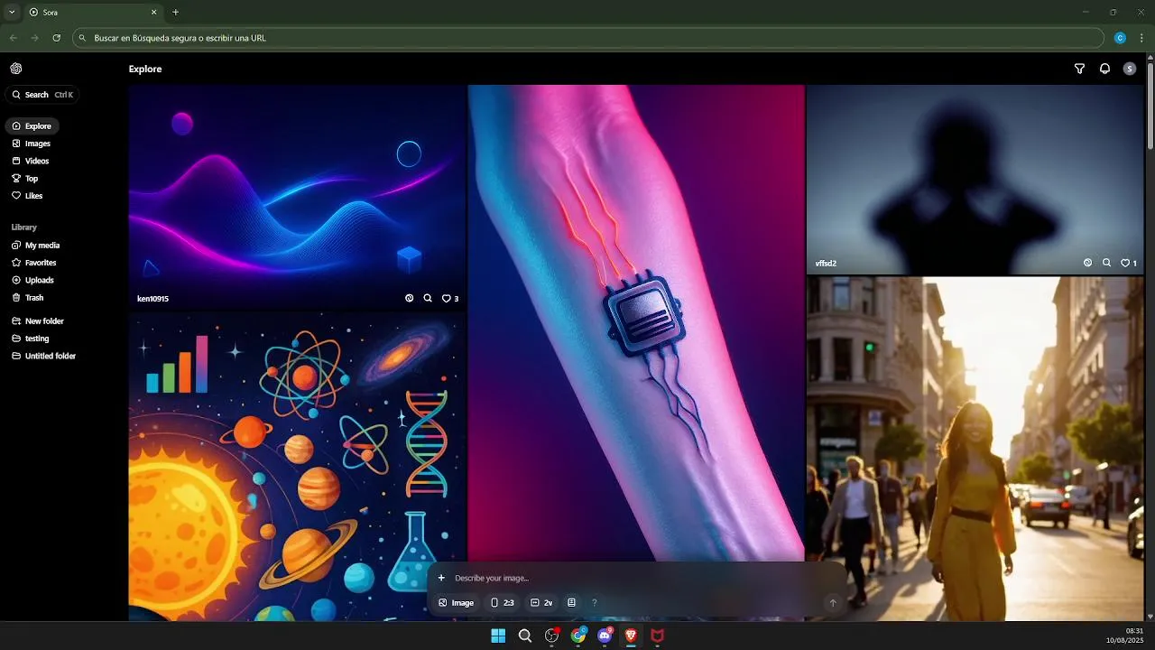Viewport: 1155px width, 650px height.
Task: Open the science and planets illustration
Action: click(297, 467)
